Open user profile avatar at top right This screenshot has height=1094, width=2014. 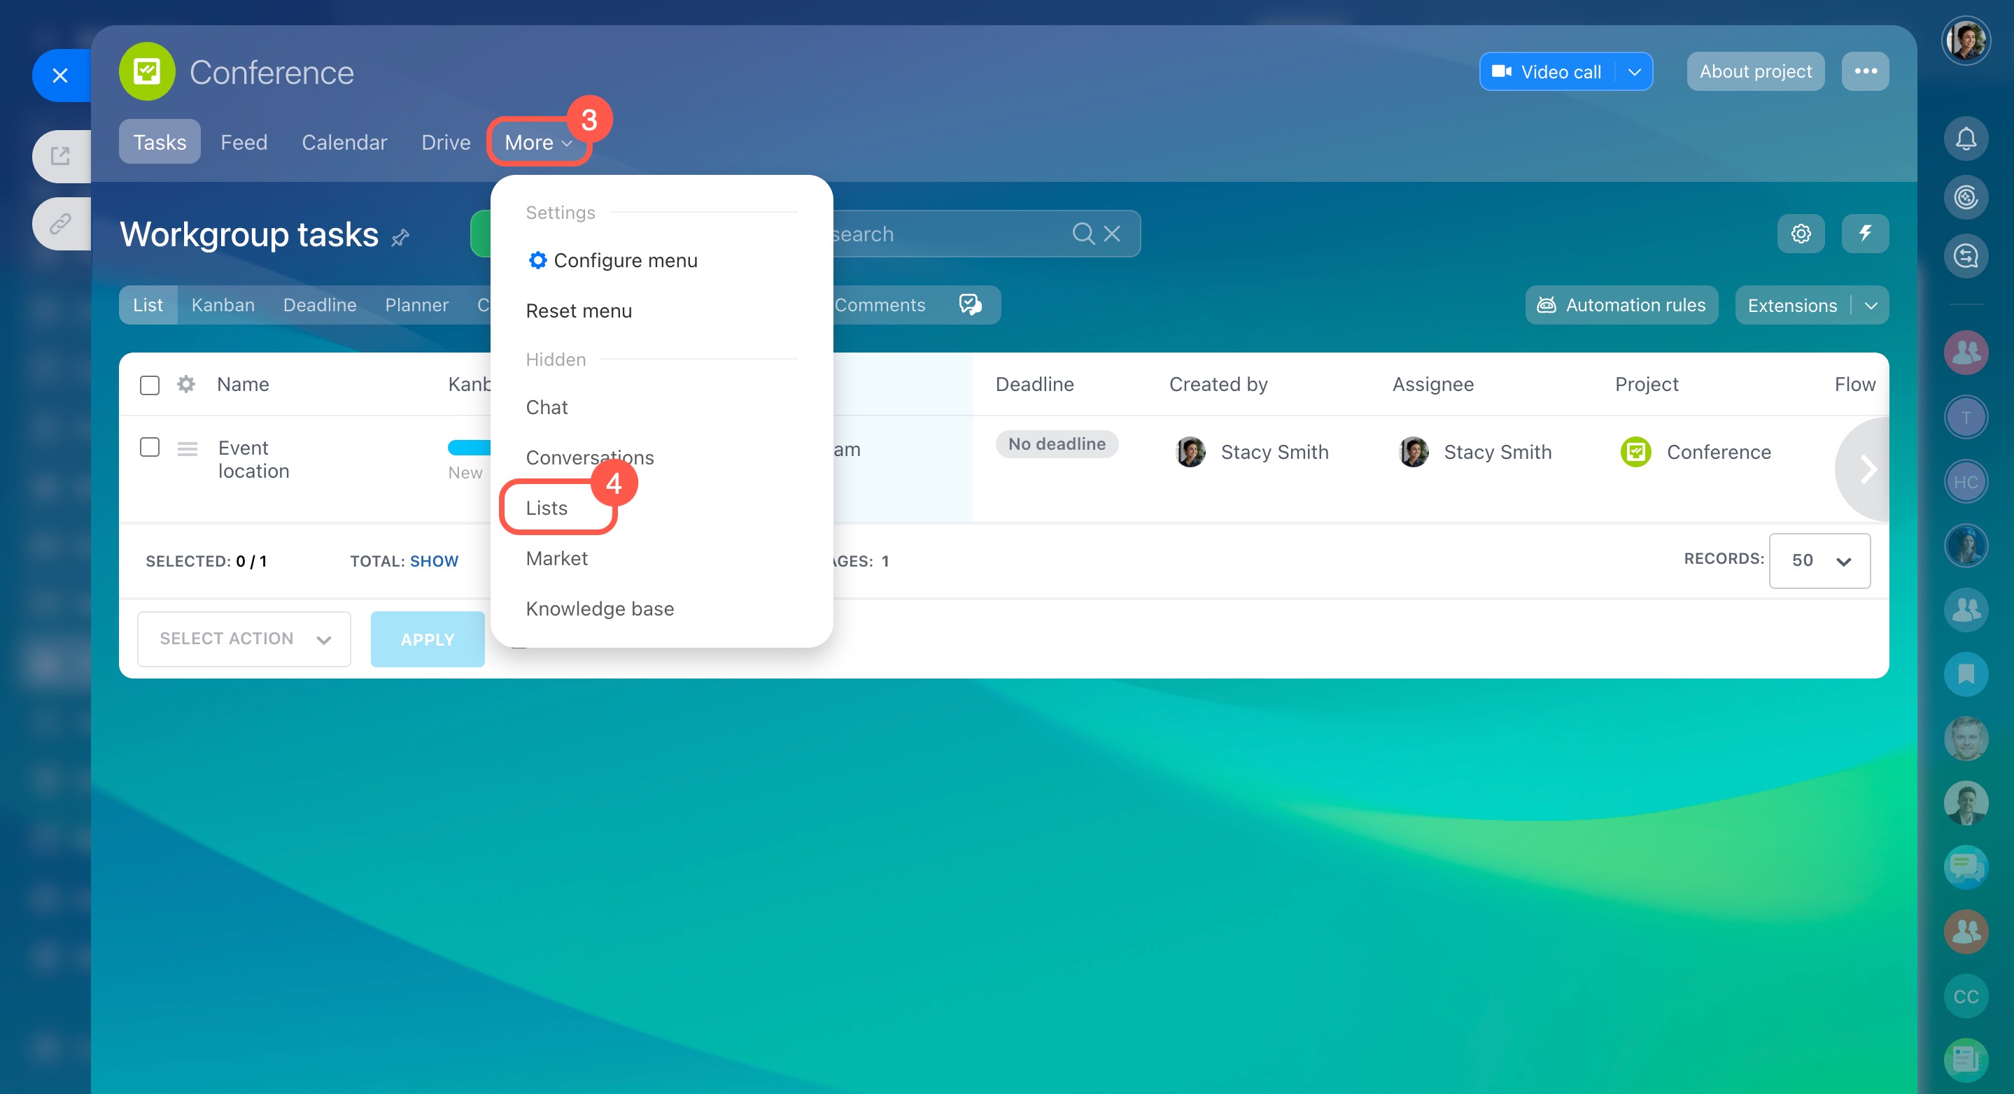(x=1966, y=40)
